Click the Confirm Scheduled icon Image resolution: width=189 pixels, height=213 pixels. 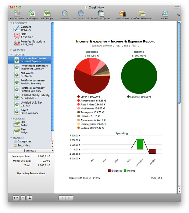pos(142,13)
